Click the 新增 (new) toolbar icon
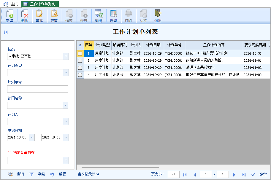 [x=9, y=16]
